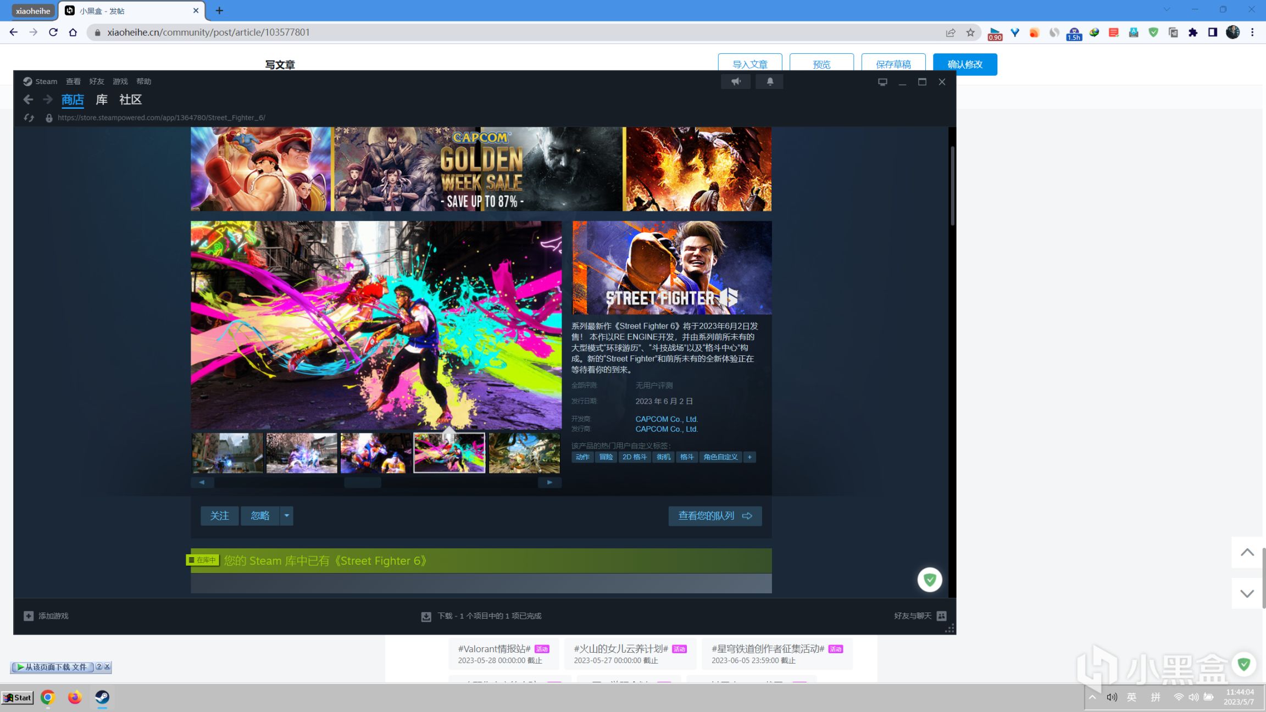Click the Ignore (忽略) toggle button
Image resolution: width=1266 pixels, height=712 pixels.
click(x=260, y=515)
